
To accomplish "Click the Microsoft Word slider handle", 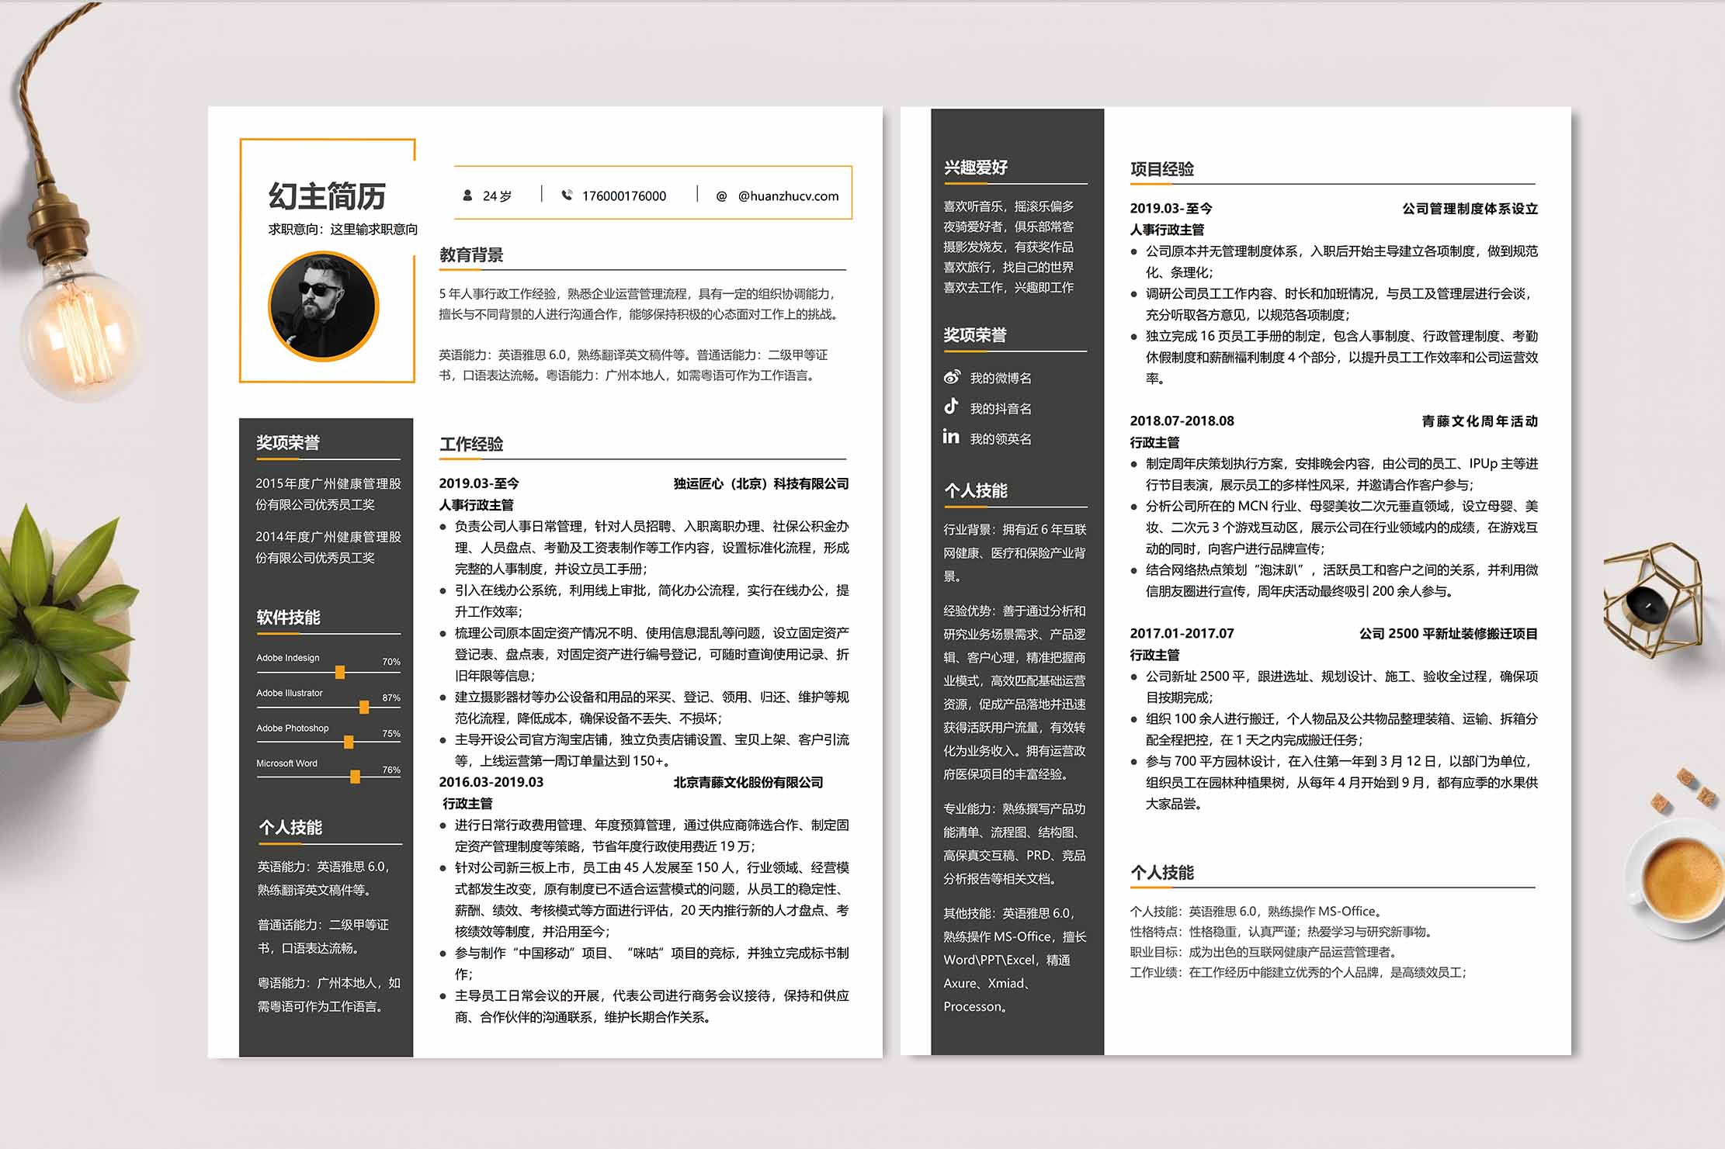I will tap(355, 777).
